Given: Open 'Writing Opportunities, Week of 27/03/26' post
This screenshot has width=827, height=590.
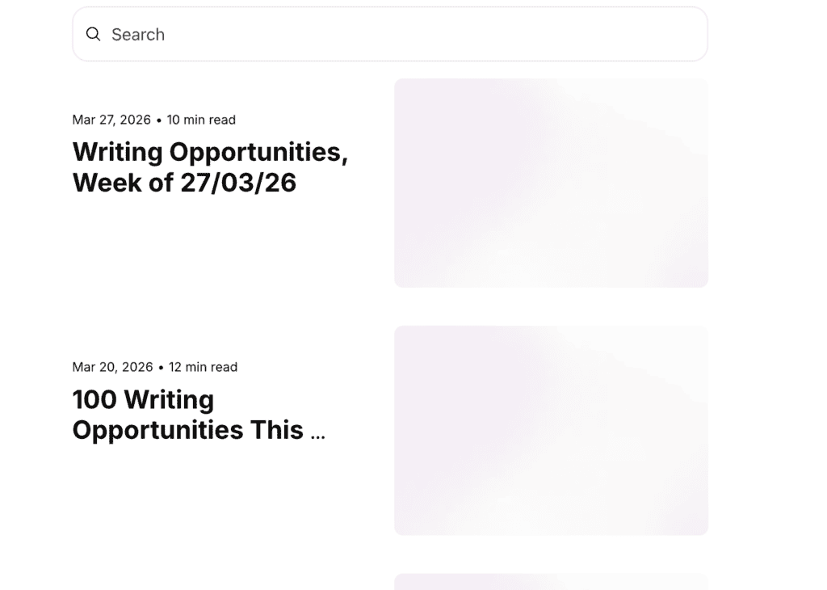Looking at the screenshot, I should (x=210, y=167).
